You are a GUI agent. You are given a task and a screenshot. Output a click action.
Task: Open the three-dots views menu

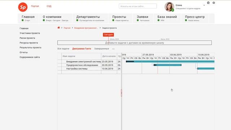113,49
